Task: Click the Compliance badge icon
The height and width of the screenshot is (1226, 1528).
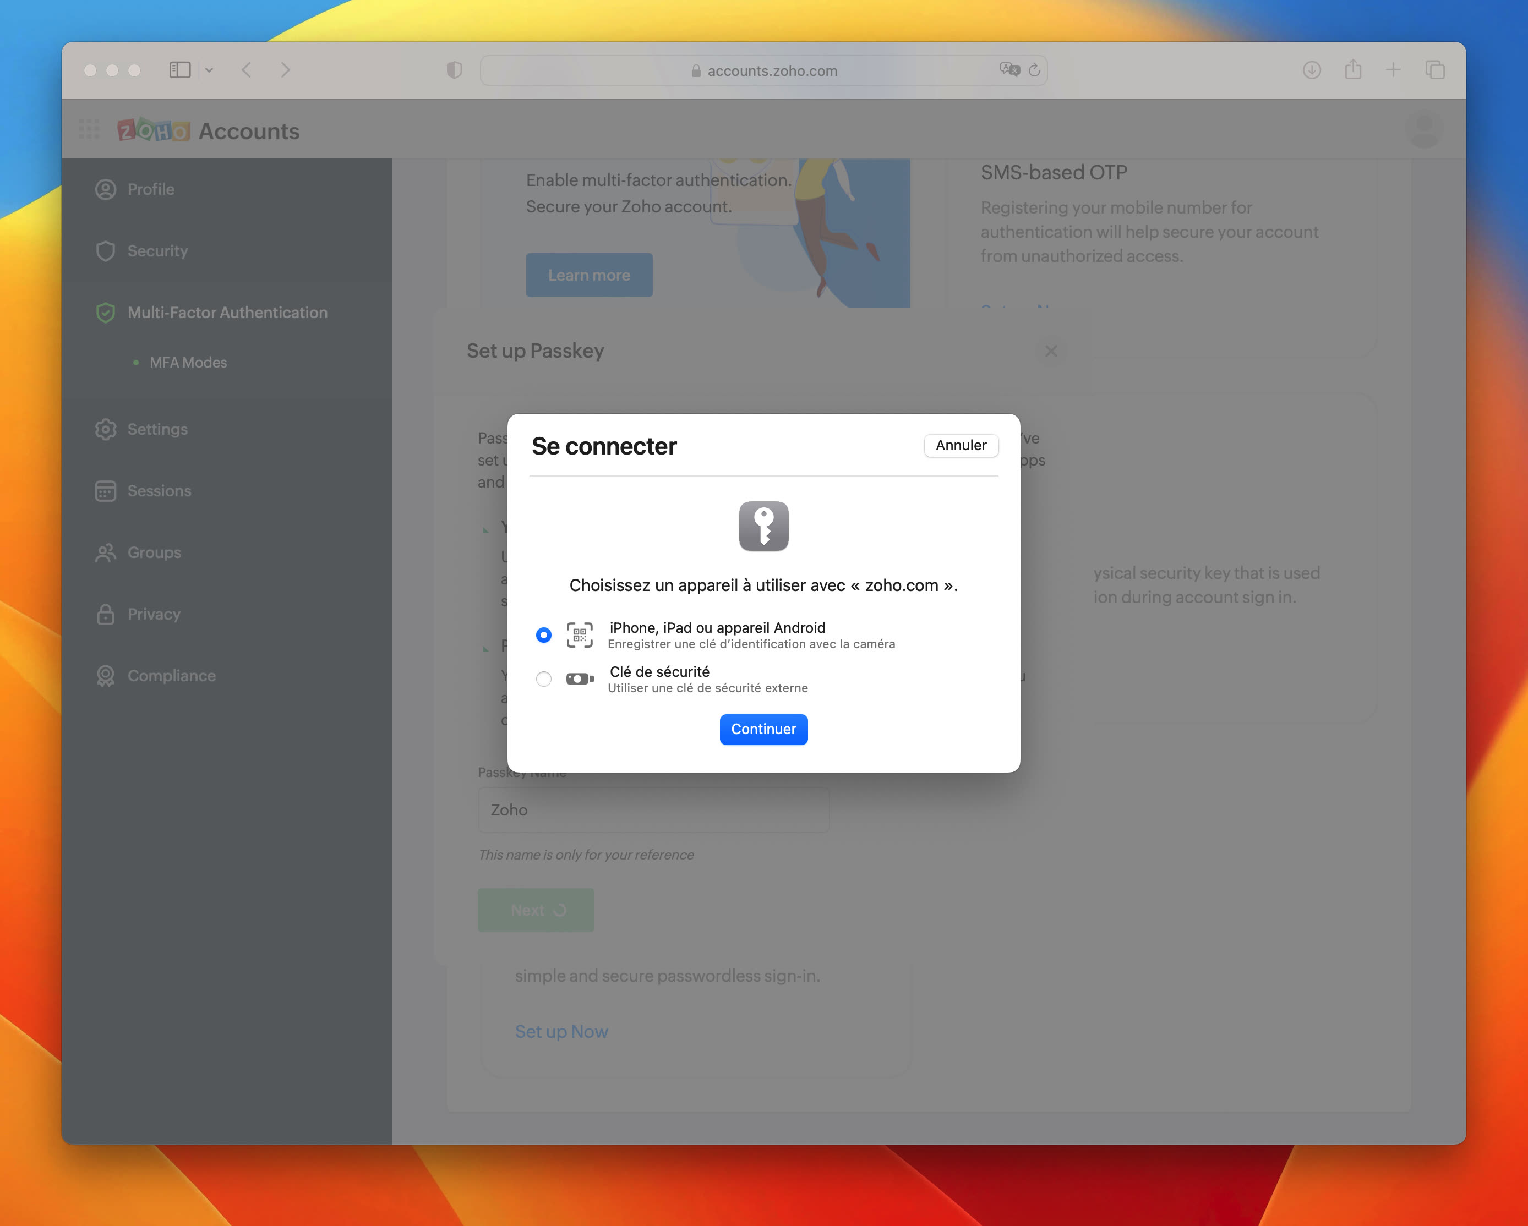Action: (x=106, y=676)
